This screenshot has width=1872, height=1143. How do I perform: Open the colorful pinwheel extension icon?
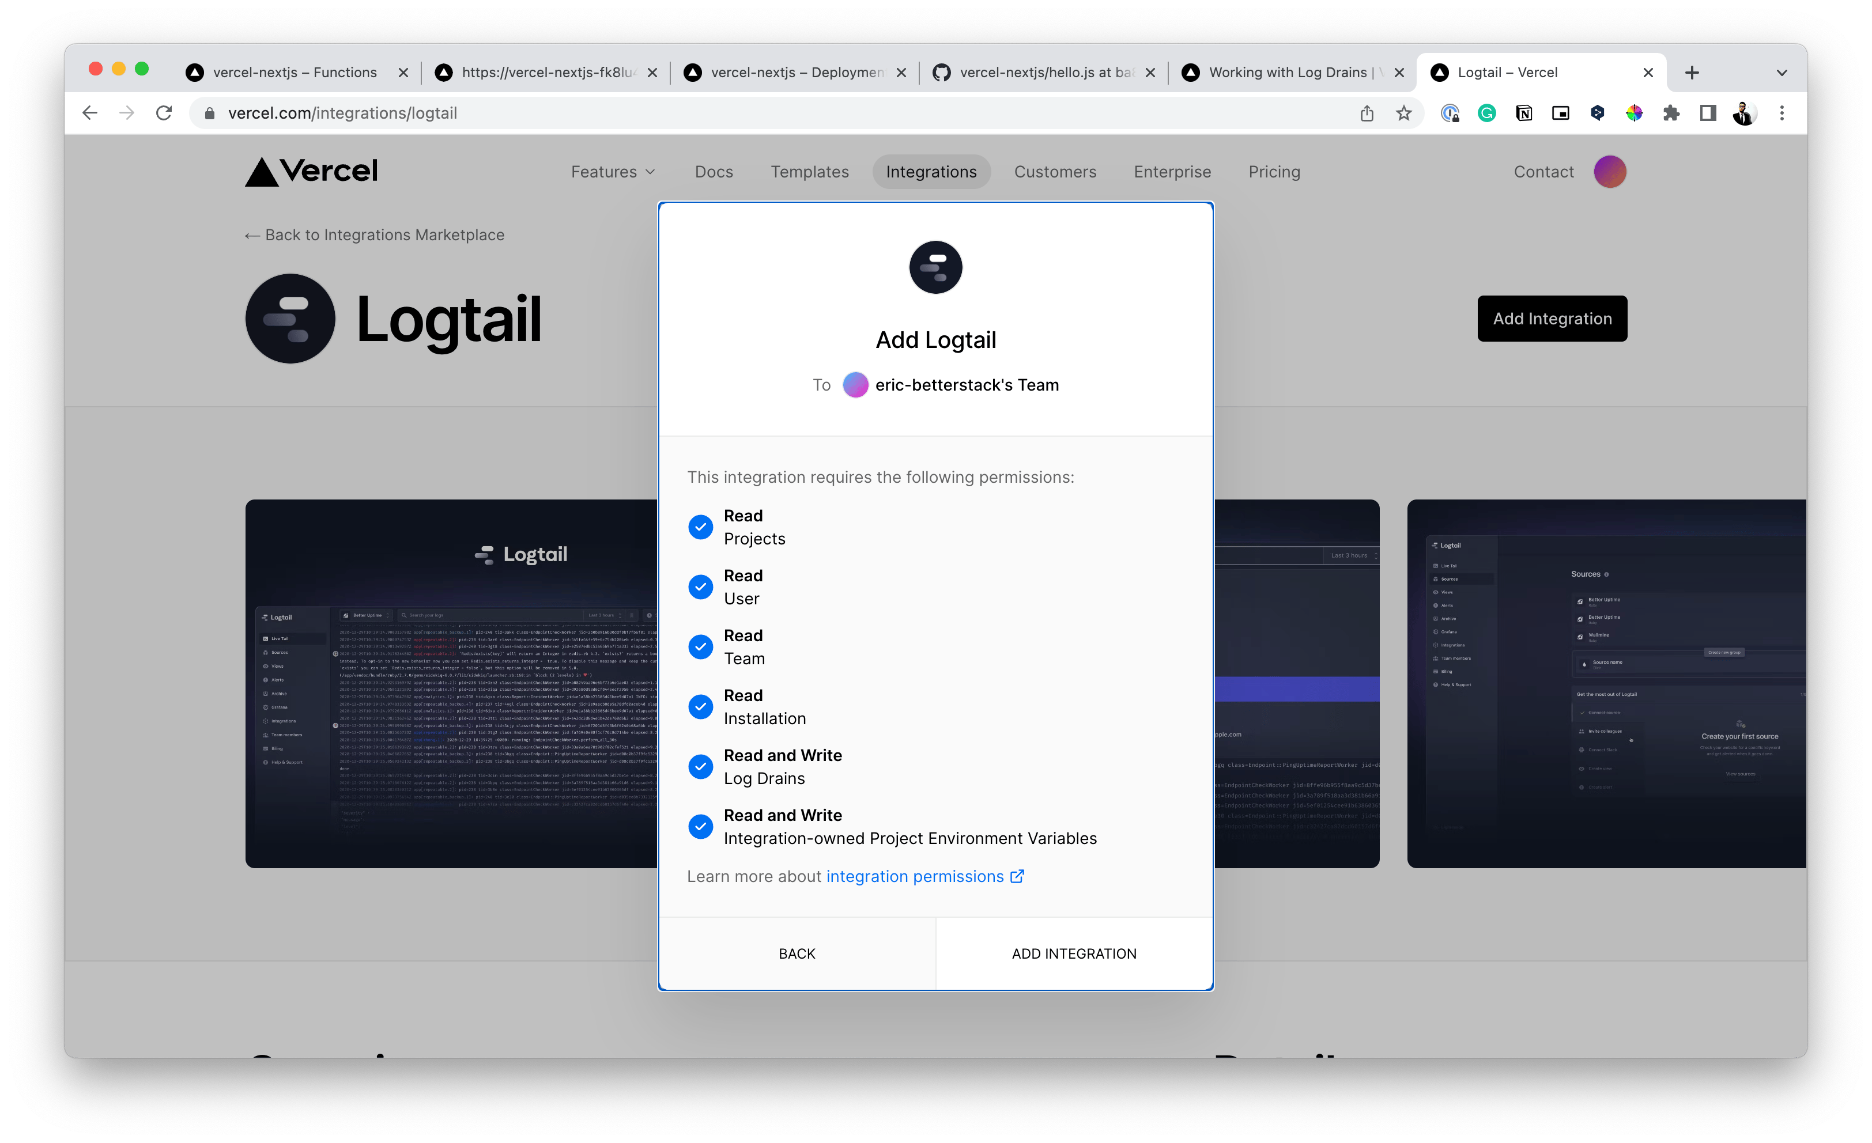(1634, 113)
